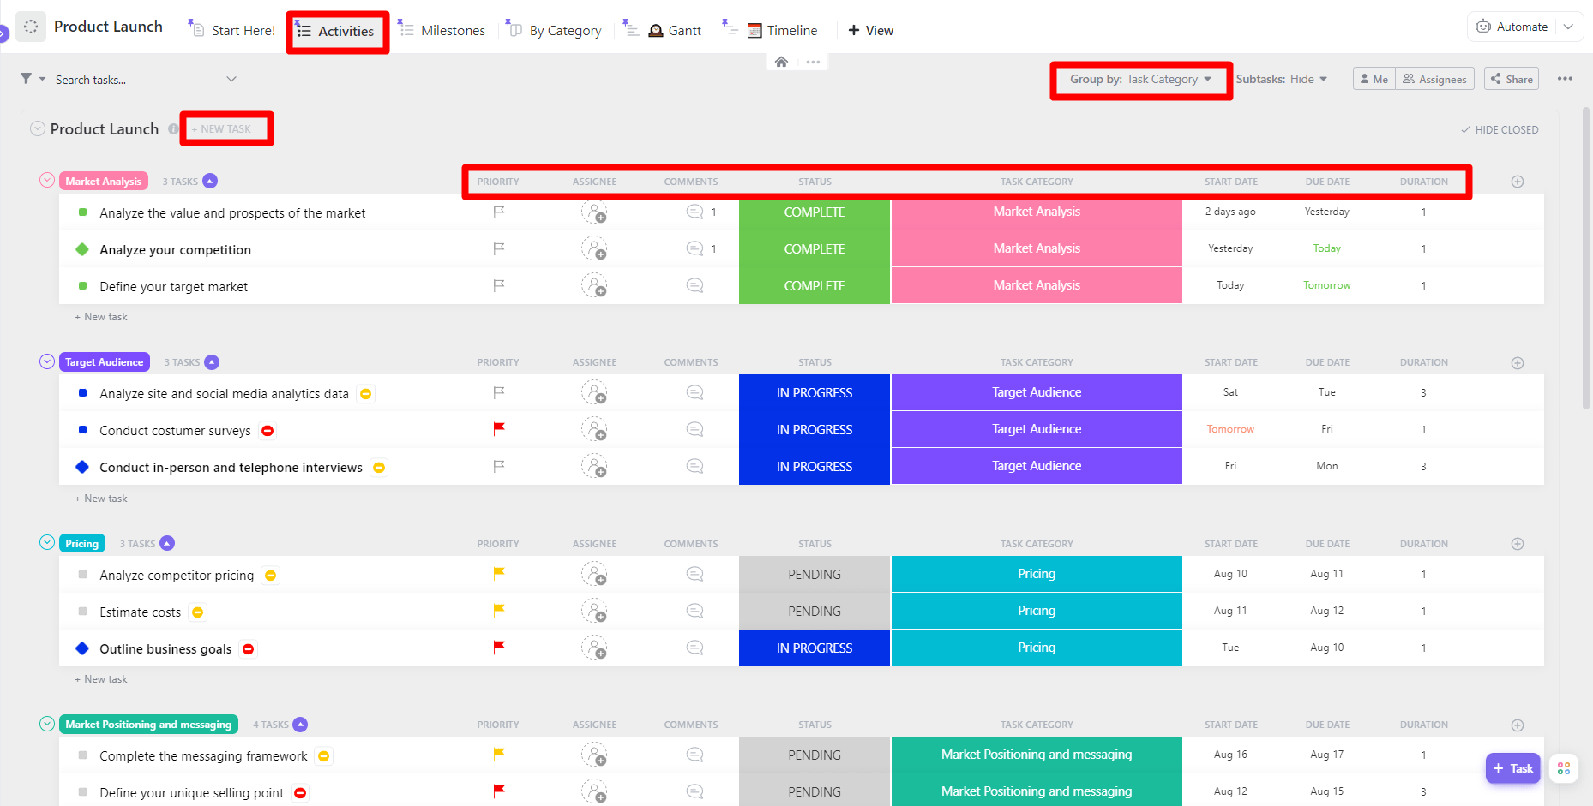Toggle the Assignees filter

coord(1434,78)
